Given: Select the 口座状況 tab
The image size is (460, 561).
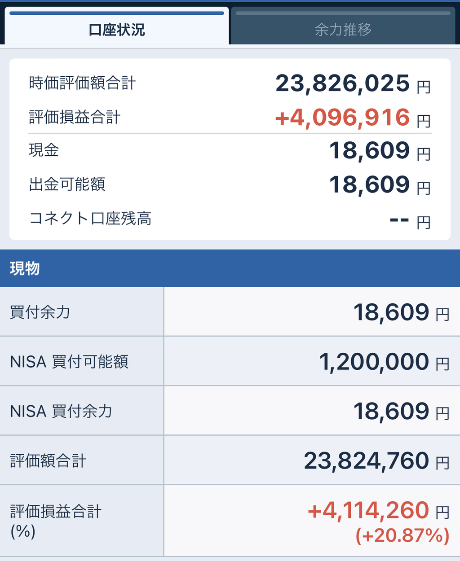Looking at the screenshot, I should (x=117, y=30).
